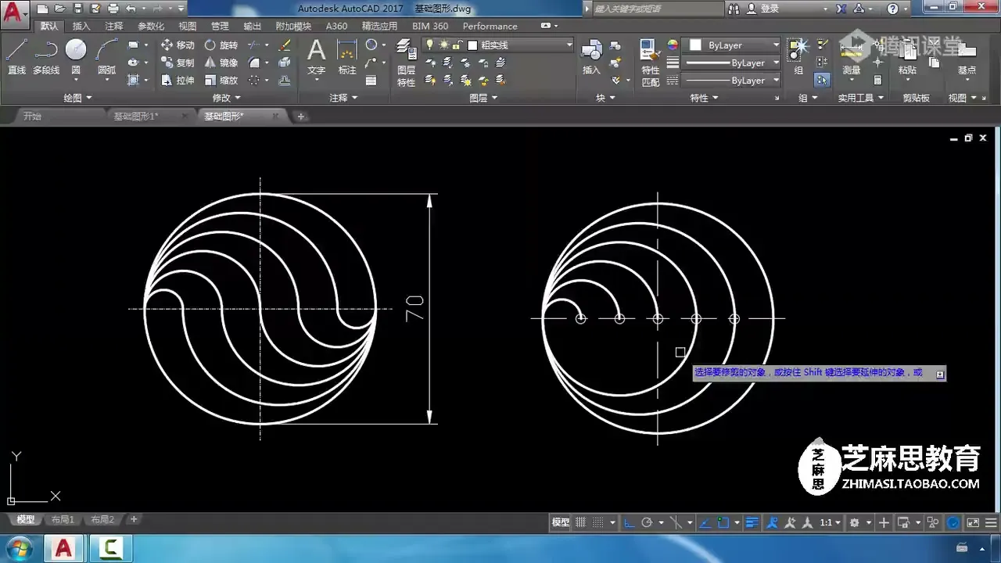Switch to the 注释 ribbon tab

114,26
